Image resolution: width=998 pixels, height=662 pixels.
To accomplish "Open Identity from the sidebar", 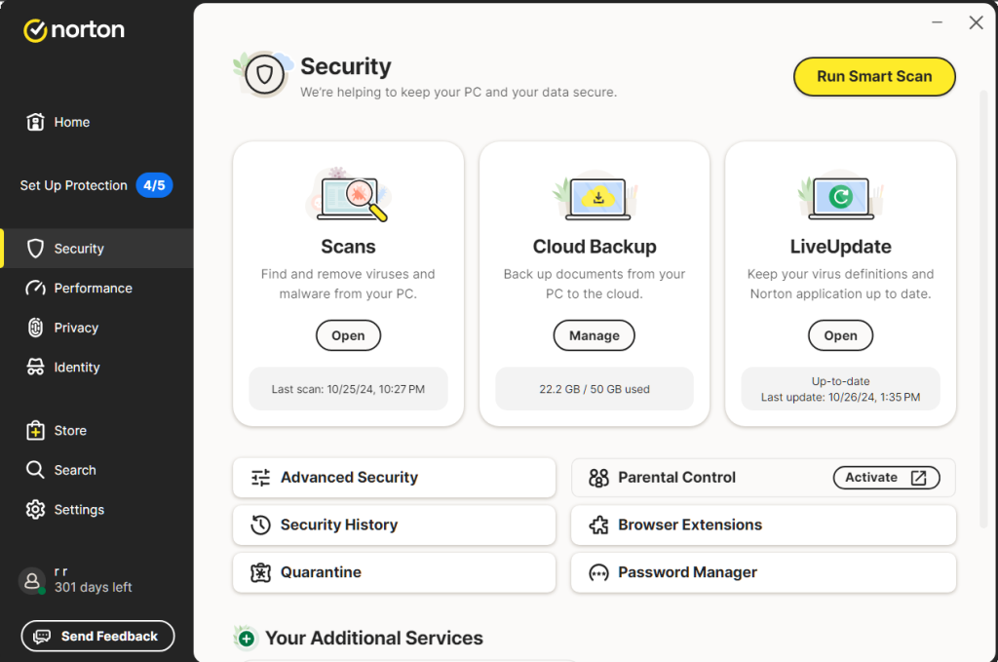I will (x=77, y=368).
